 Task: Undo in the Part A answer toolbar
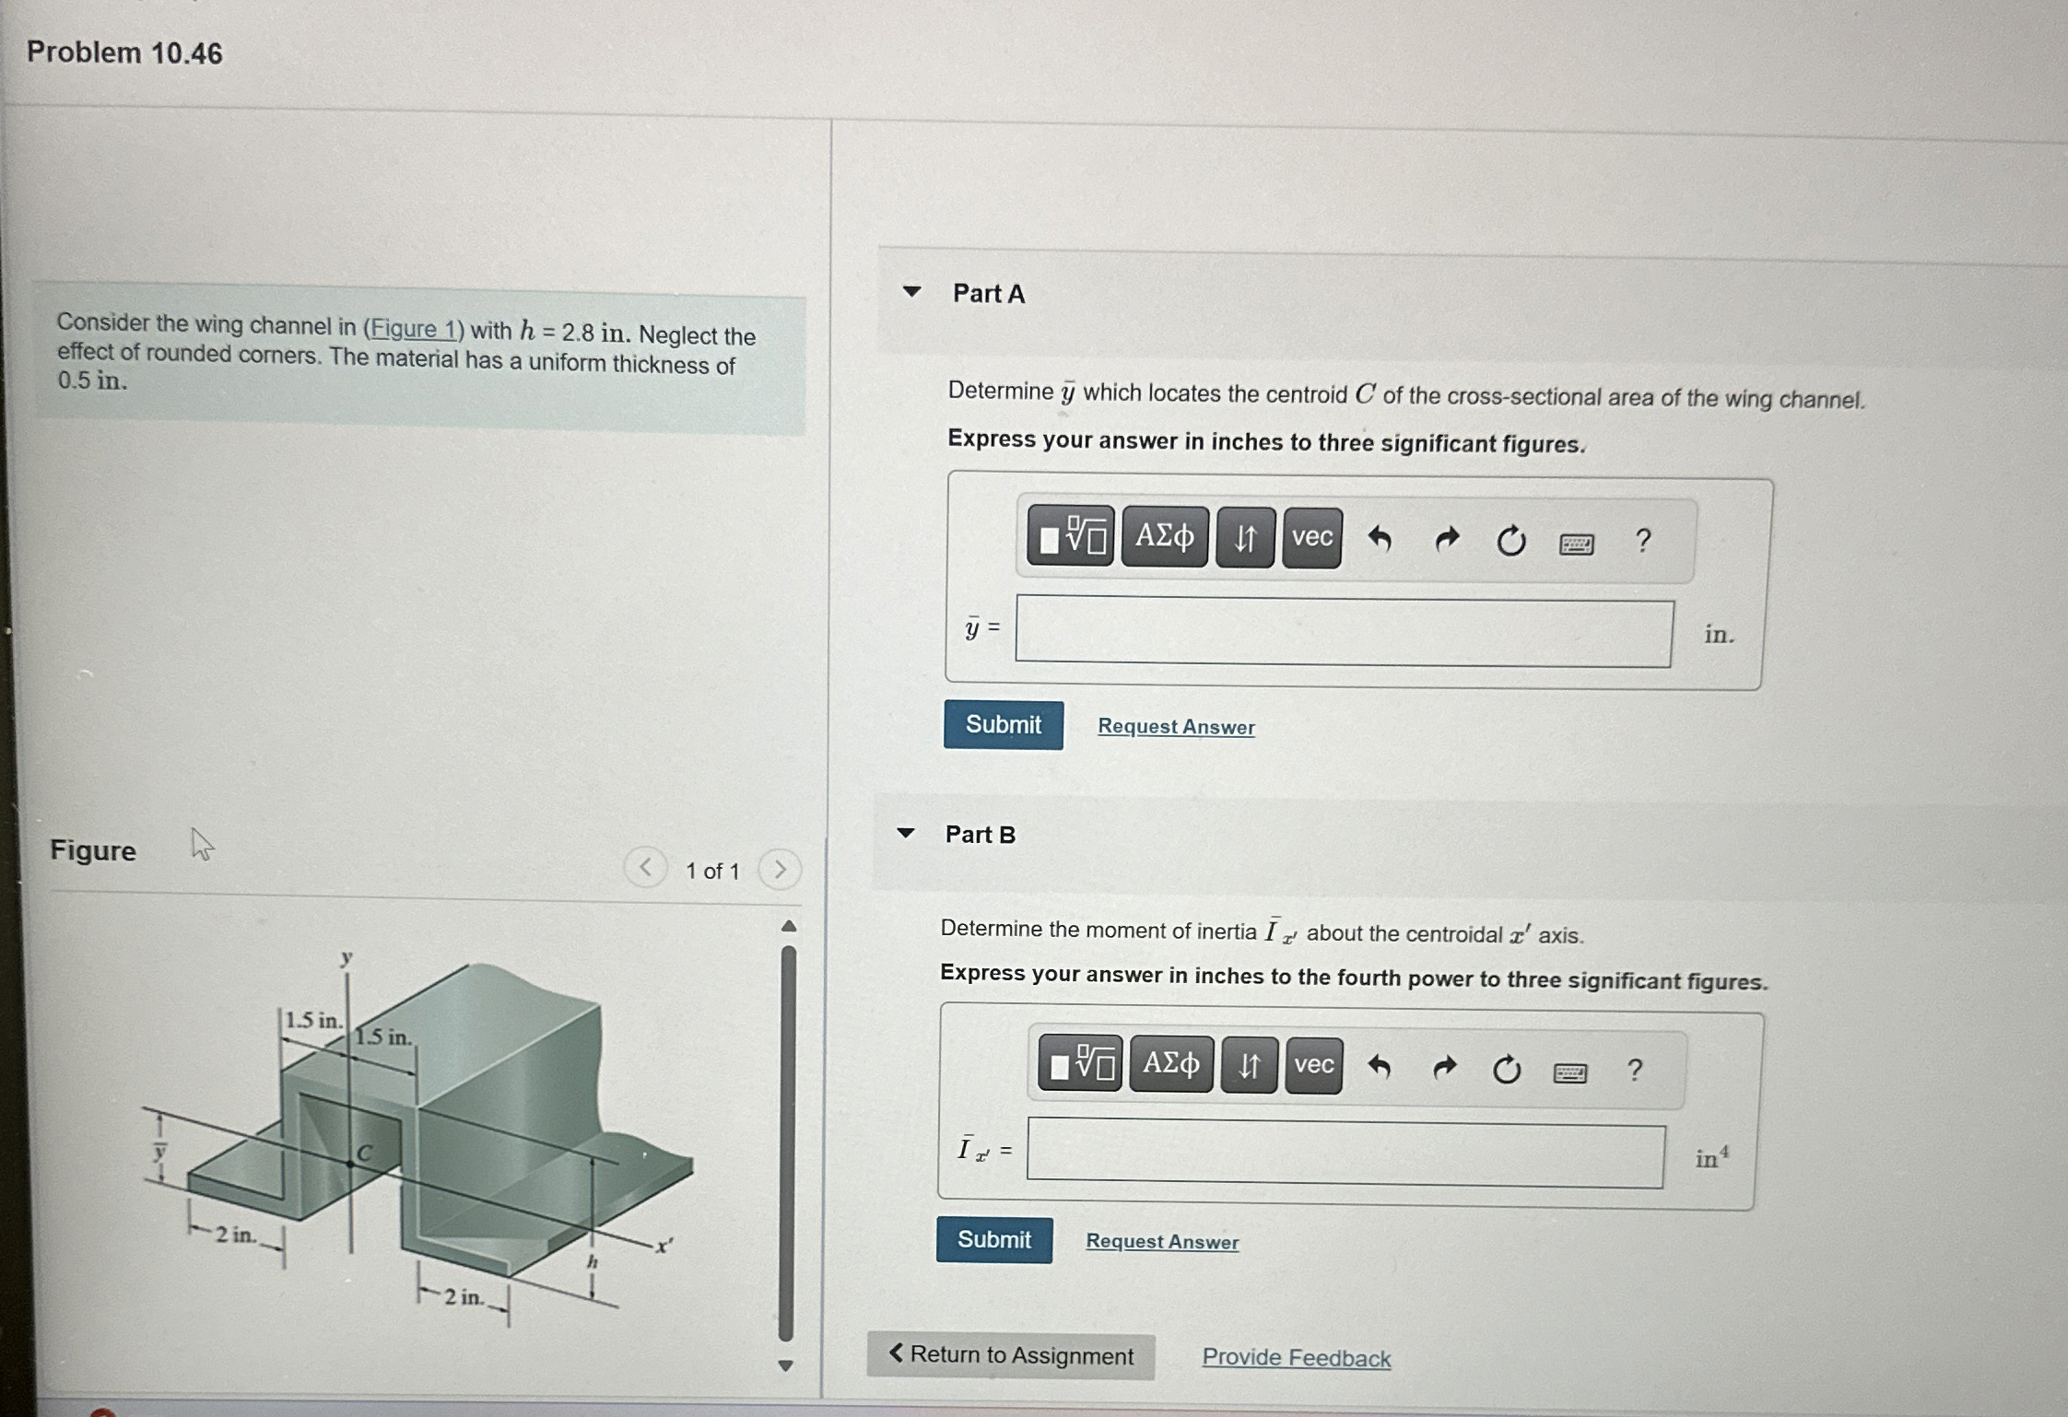(x=1379, y=539)
